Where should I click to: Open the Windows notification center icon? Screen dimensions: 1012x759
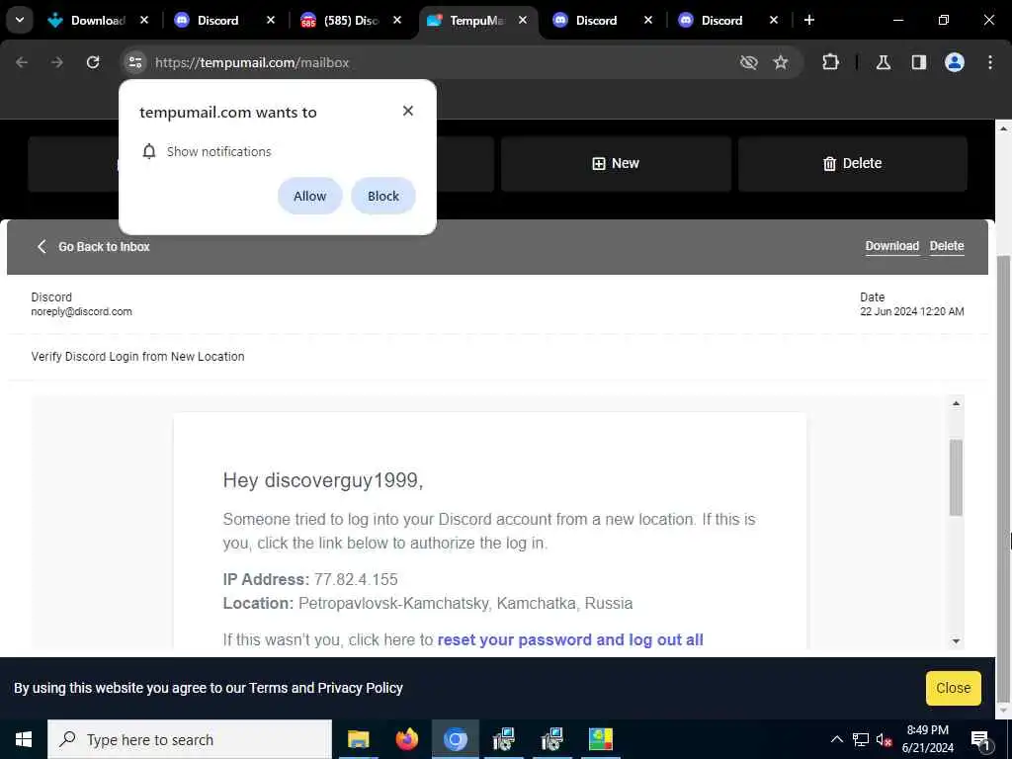(980, 739)
